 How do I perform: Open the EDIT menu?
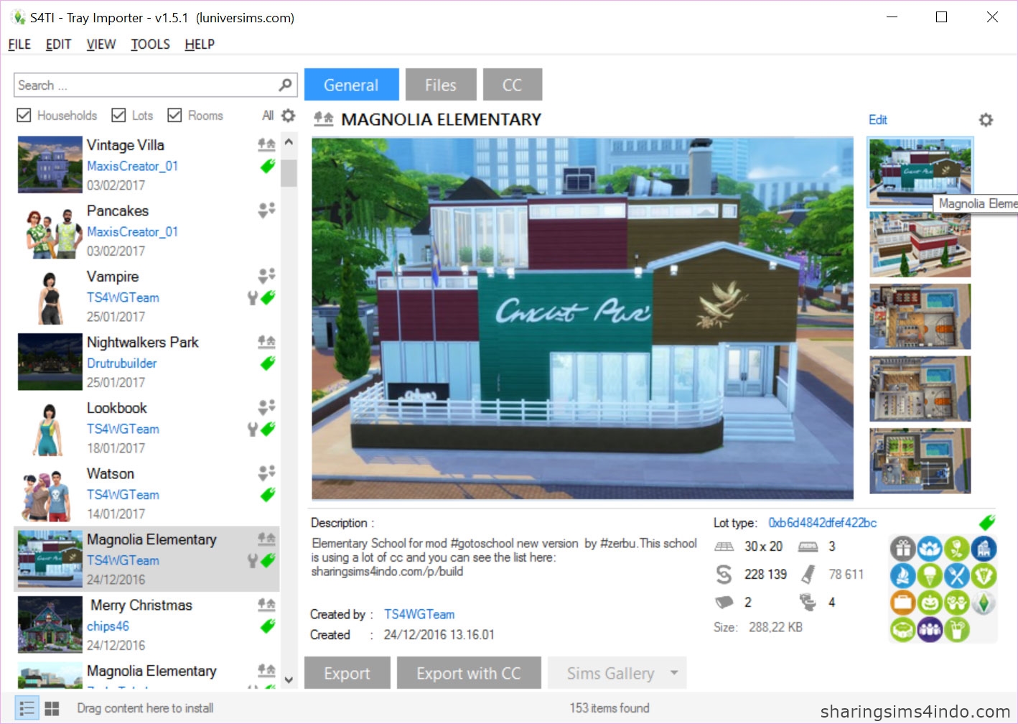[58, 45]
